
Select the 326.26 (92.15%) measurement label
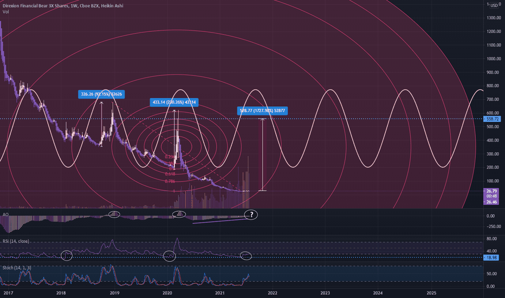101,94
